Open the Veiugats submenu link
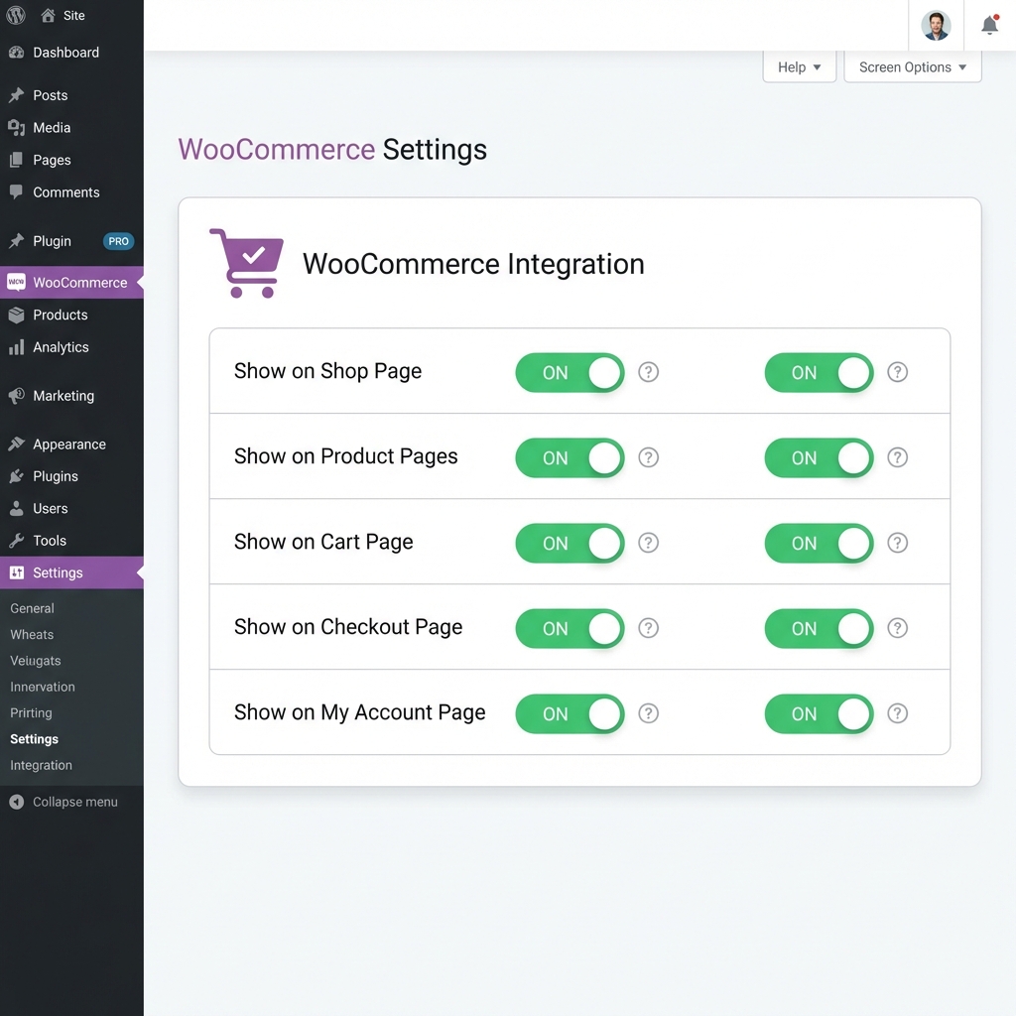The height and width of the screenshot is (1016, 1016). (36, 661)
